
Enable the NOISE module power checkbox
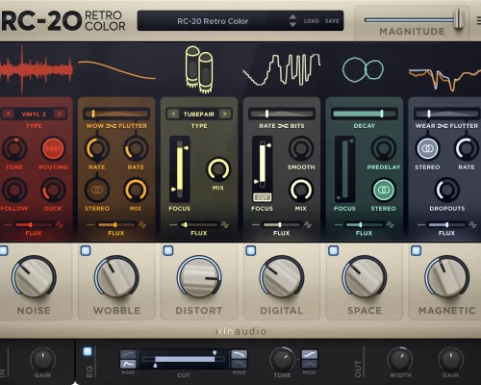coord(3,250)
